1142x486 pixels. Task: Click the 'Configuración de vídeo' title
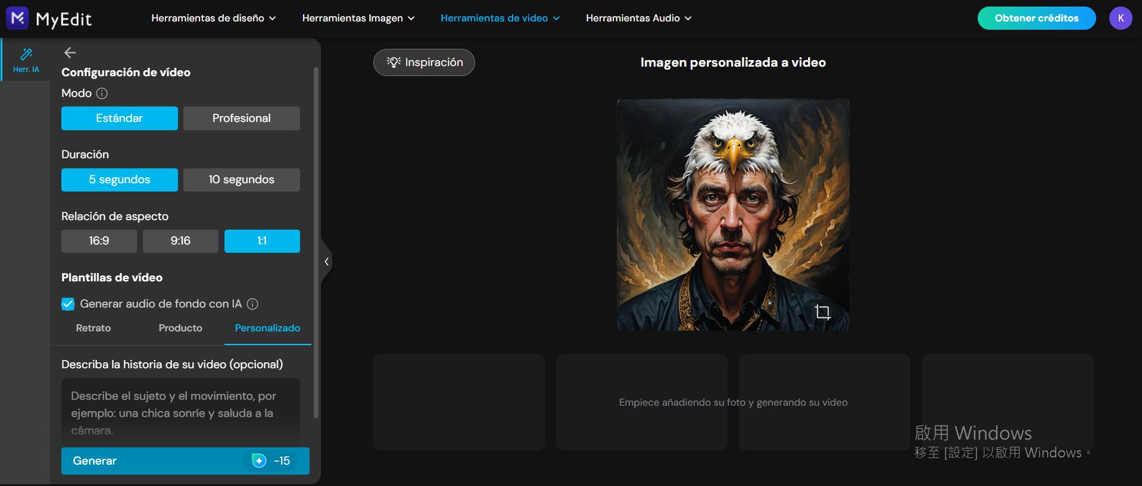126,73
